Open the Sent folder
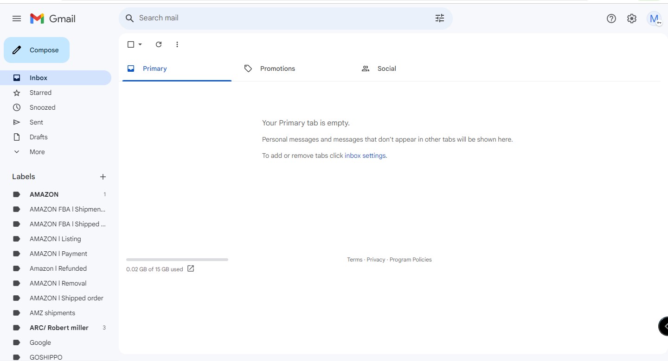668x361 pixels. [x=56, y=122]
